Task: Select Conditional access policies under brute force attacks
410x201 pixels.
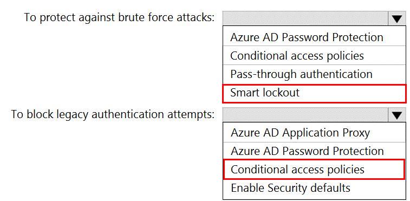Action: (314, 55)
